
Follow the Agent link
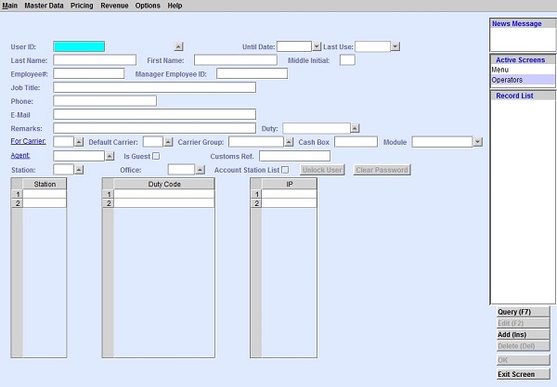(x=20, y=156)
